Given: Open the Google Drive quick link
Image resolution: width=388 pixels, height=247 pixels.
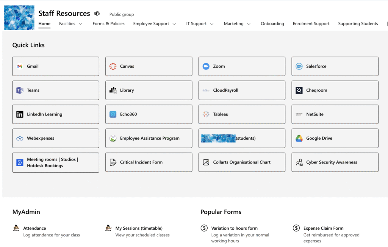Looking at the screenshot, I should tap(335, 138).
